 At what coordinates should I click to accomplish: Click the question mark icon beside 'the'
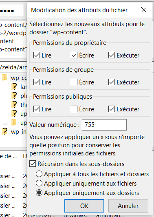(x=14, y=104)
